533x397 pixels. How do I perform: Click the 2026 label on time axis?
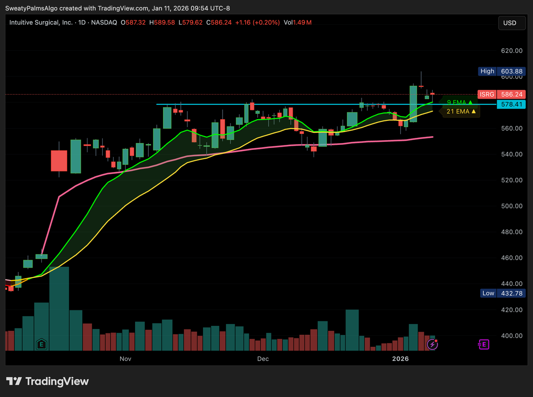[x=400, y=358]
